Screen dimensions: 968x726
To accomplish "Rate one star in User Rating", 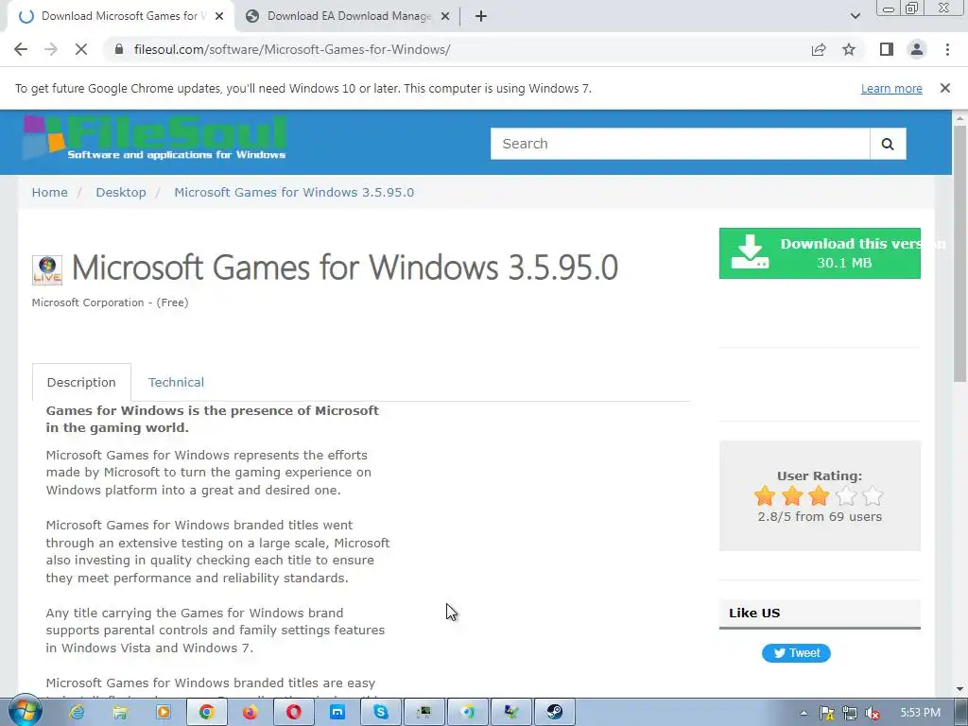I will tap(765, 495).
